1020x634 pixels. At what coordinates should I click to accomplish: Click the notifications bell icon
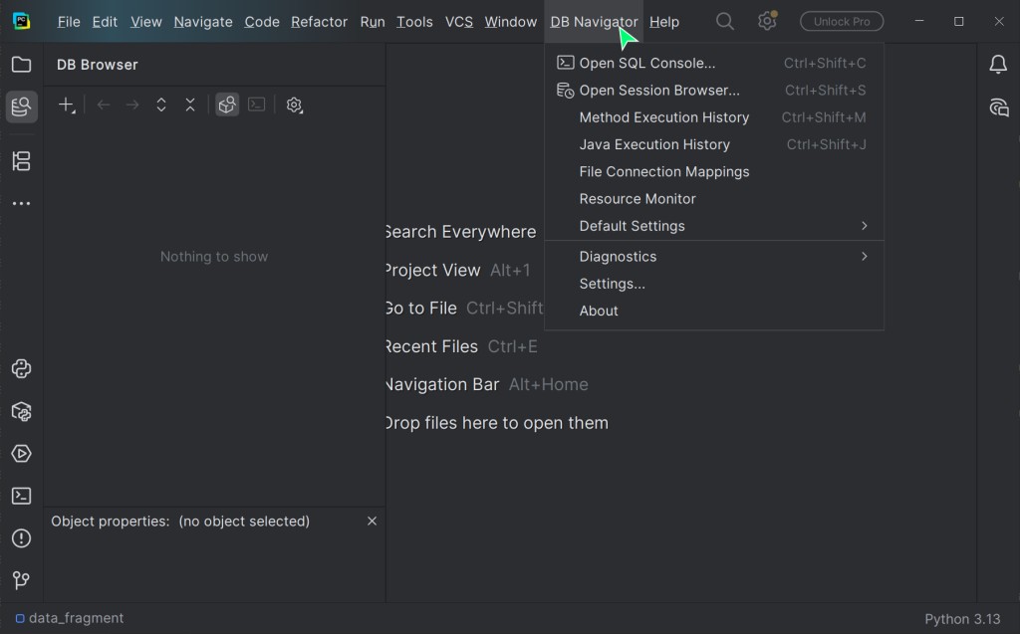tap(998, 65)
